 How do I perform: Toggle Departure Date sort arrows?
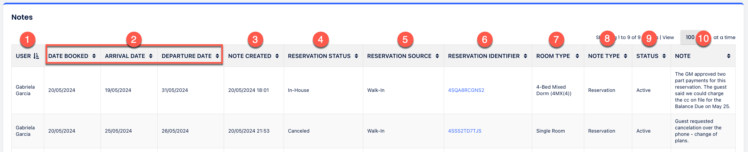coord(217,56)
